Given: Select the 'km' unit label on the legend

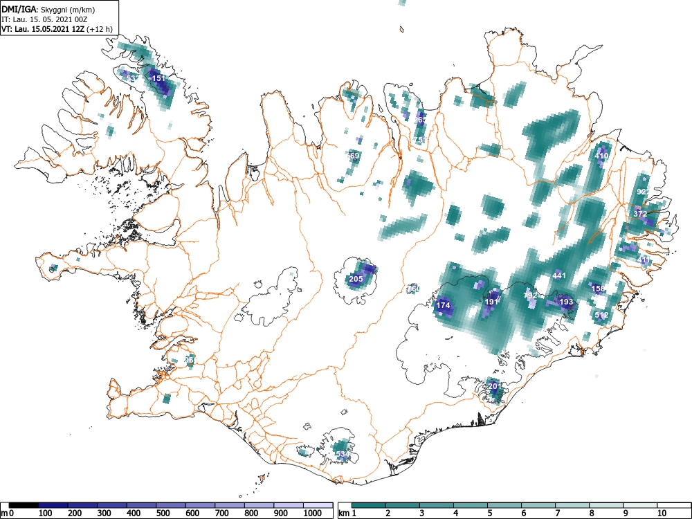Looking at the screenshot, I should click(344, 513).
